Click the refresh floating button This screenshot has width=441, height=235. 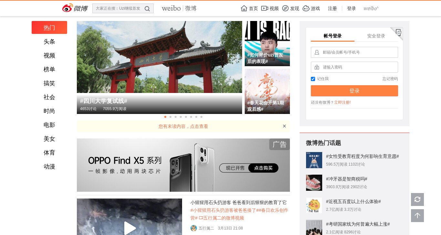click(417, 199)
